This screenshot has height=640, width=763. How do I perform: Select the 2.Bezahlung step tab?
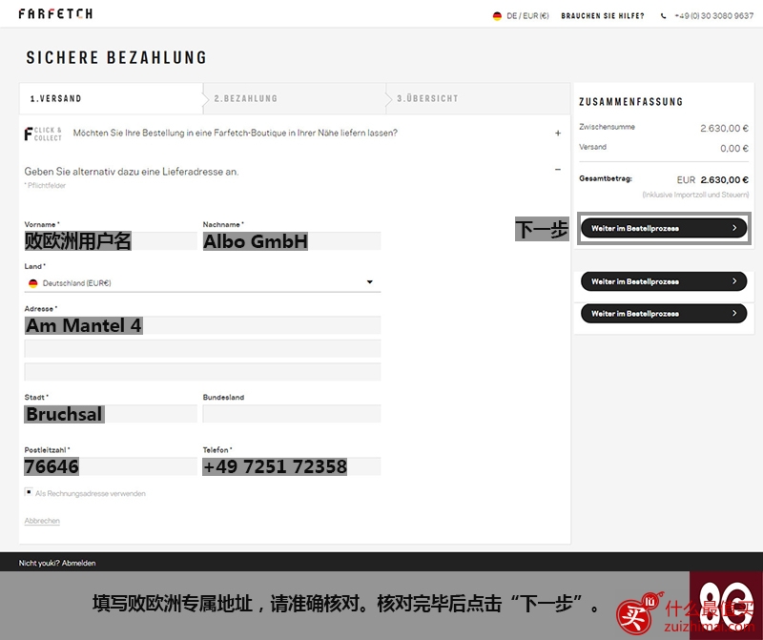pos(295,98)
